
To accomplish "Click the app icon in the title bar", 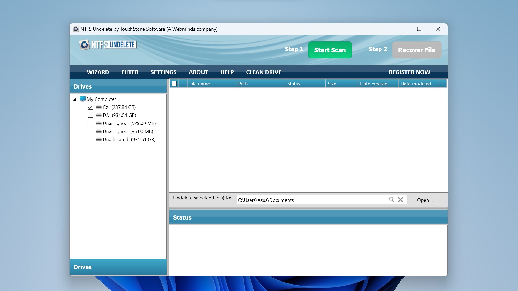I will 76,29.
